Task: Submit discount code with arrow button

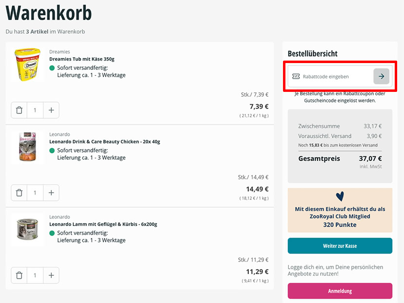Action: [x=382, y=76]
